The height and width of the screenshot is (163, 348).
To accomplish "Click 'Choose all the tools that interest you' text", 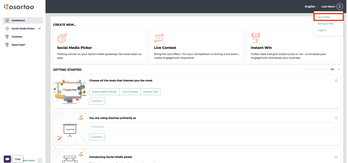I will coord(121,80).
